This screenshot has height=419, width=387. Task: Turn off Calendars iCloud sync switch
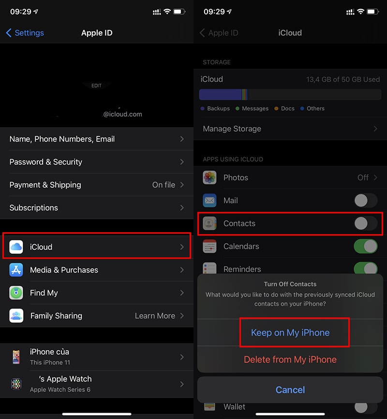[366, 246]
